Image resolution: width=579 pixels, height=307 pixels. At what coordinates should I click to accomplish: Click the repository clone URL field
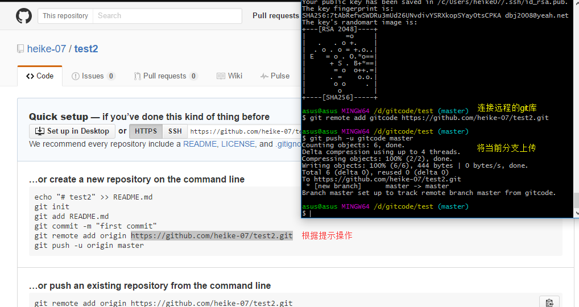245,131
